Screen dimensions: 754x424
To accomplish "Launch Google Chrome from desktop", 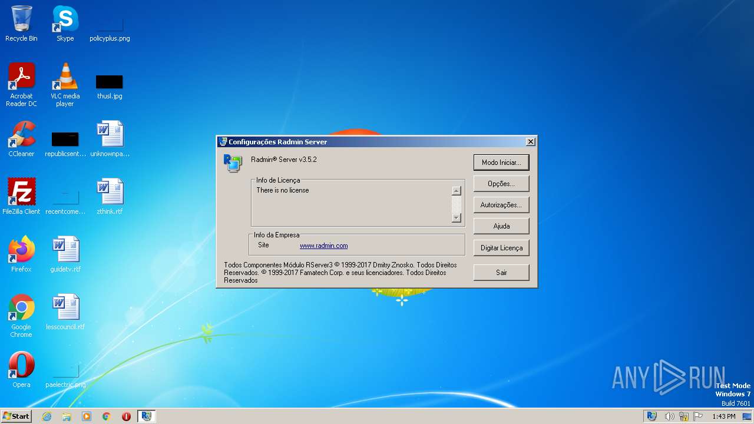I will coord(21,316).
